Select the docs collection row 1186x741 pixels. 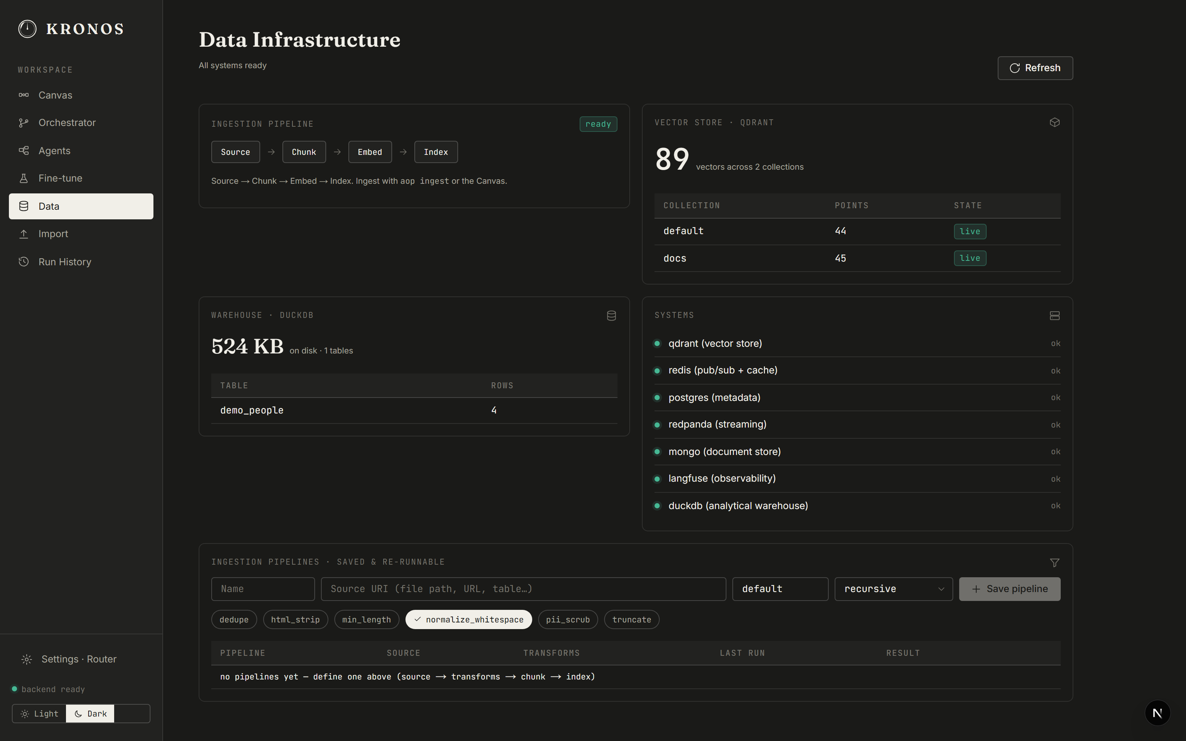(857, 258)
